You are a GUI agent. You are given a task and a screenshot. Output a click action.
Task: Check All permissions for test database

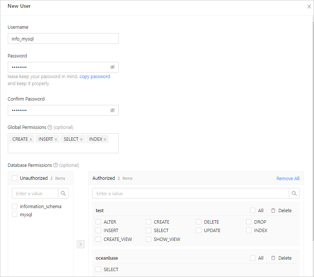[x=253, y=211]
